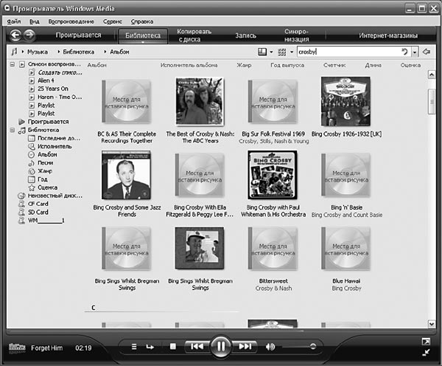Click the SD Card device icon
Image resolution: width=442 pixels, height=366 pixels.
(x=21, y=212)
